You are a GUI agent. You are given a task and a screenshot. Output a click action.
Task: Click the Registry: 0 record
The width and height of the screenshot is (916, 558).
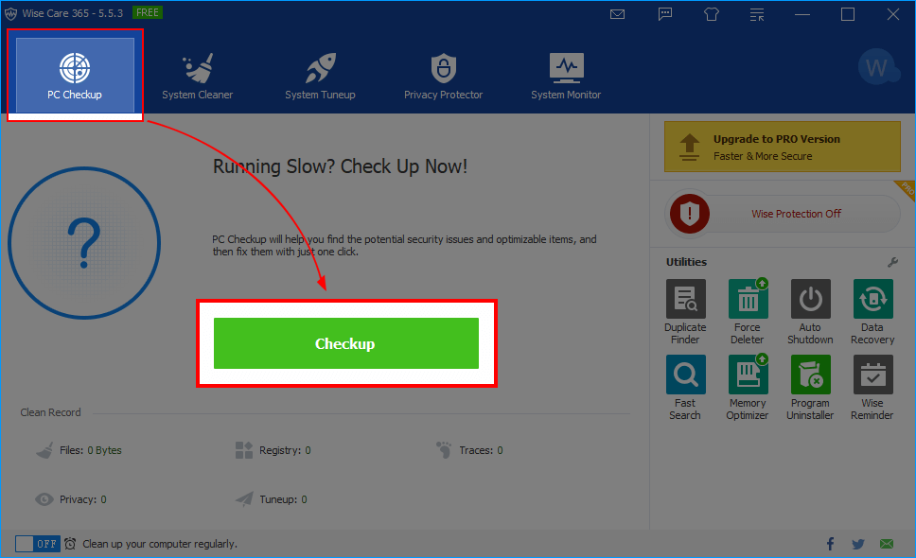coord(273,450)
